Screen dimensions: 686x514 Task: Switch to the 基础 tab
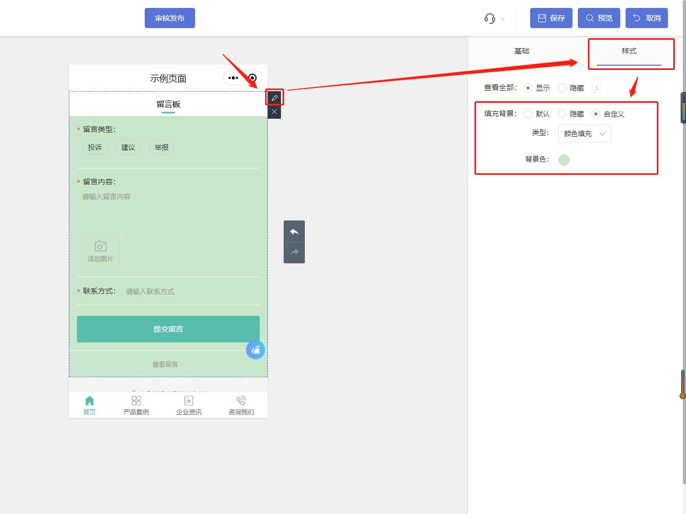522,50
